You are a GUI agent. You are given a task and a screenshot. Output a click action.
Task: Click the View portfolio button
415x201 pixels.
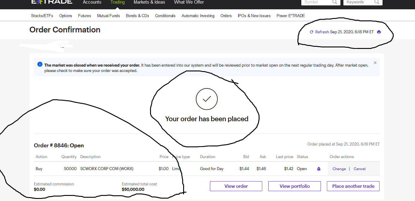click(x=295, y=186)
